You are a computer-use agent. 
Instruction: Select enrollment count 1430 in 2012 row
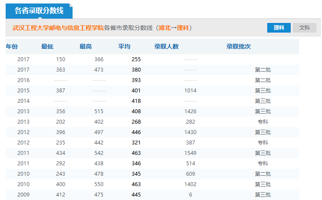(x=190, y=132)
